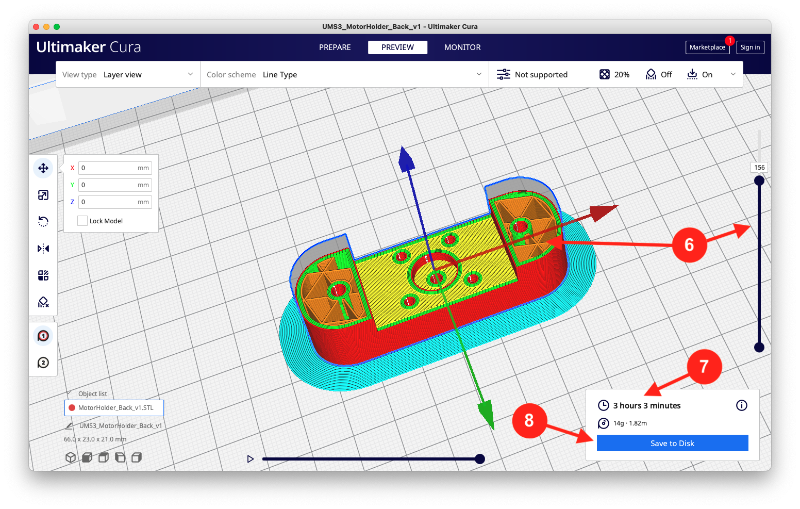This screenshot has width=800, height=509.
Task: Open the Per Model Settings tool
Action: (x=43, y=275)
